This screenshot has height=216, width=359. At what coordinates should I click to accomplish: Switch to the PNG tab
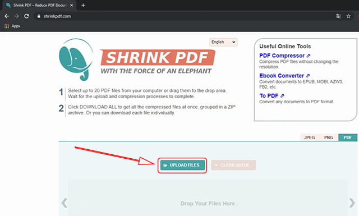point(329,137)
